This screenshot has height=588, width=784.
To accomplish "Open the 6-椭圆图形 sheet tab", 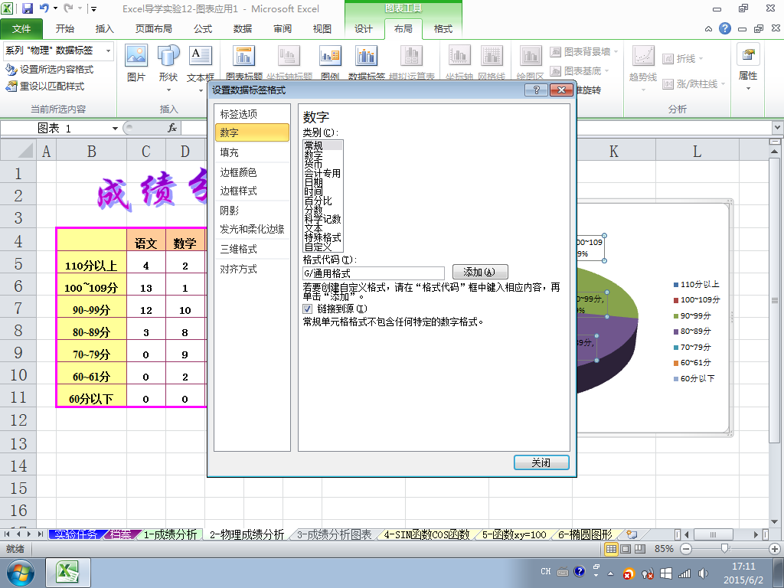I will pyautogui.click(x=584, y=534).
